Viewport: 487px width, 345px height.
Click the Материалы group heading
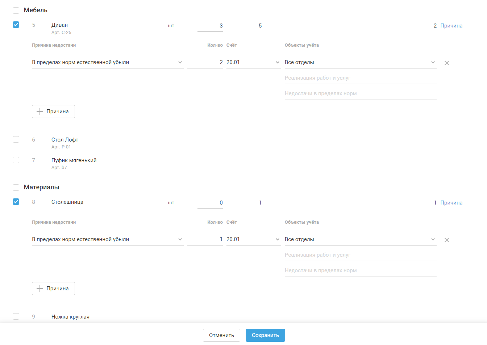[42, 187]
